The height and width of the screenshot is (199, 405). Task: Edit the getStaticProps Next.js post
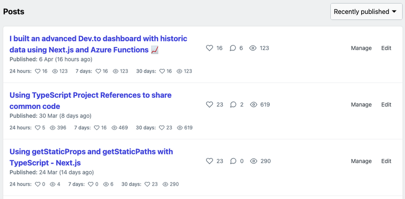(386, 161)
